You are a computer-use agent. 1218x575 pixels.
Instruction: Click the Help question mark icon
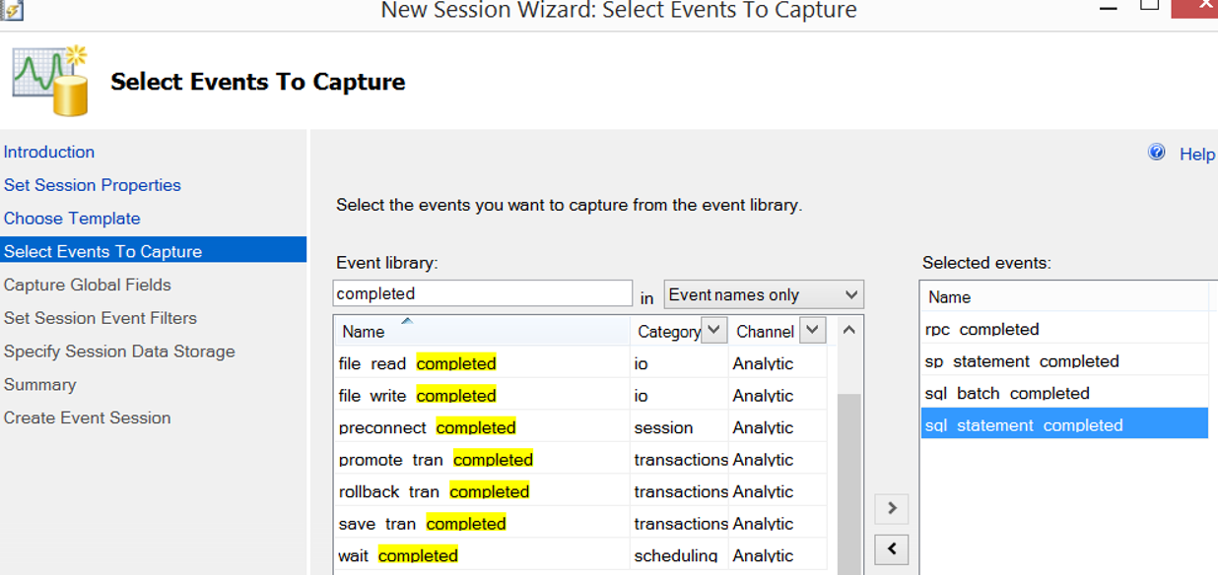coord(1157,153)
